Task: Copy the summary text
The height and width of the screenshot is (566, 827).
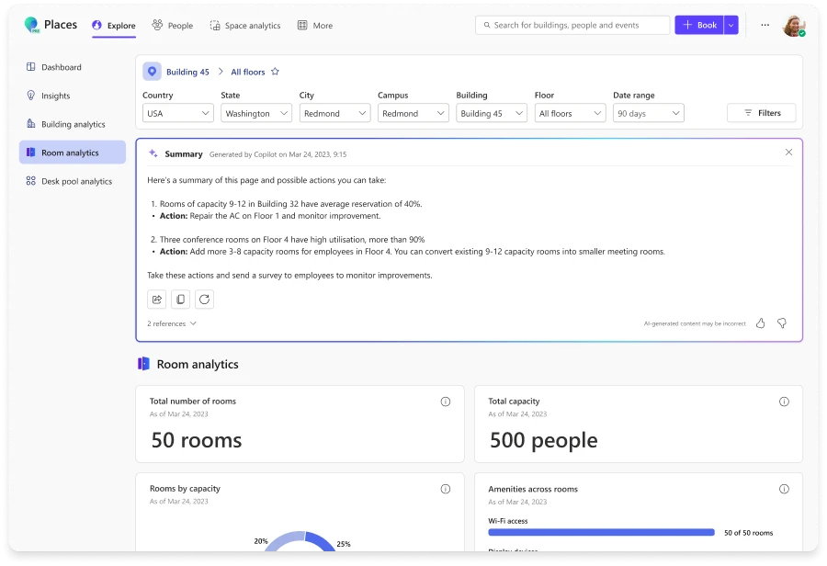Action: [x=180, y=299]
